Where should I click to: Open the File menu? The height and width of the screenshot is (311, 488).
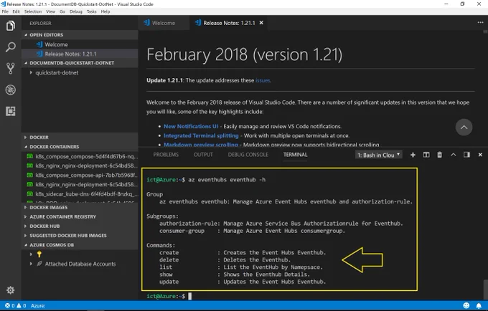click(x=5, y=11)
